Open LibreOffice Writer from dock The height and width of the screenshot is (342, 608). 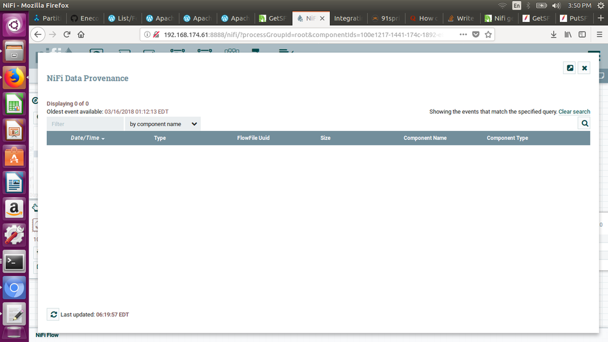pyautogui.click(x=14, y=183)
